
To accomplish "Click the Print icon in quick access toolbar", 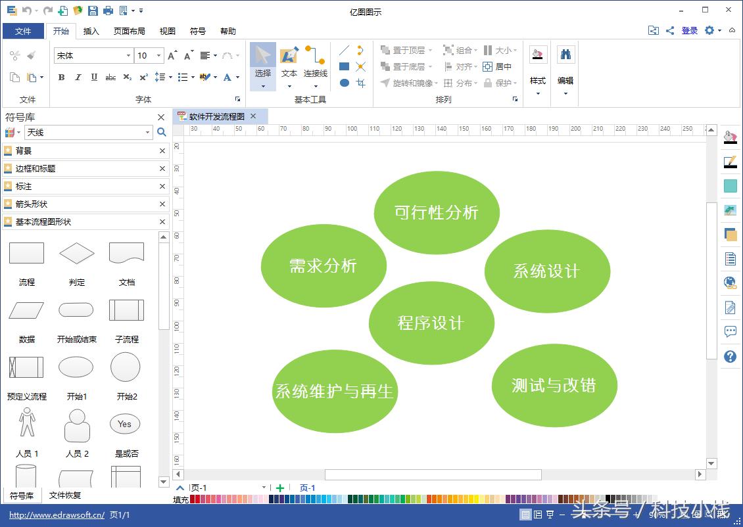I will click(107, 11).
